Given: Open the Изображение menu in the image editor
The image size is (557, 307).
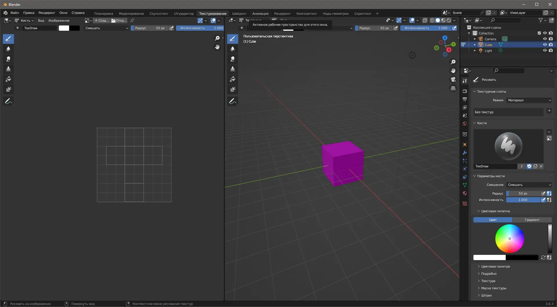Looking at the screenshot, I should pyautogui.click(x=59, y=21).
